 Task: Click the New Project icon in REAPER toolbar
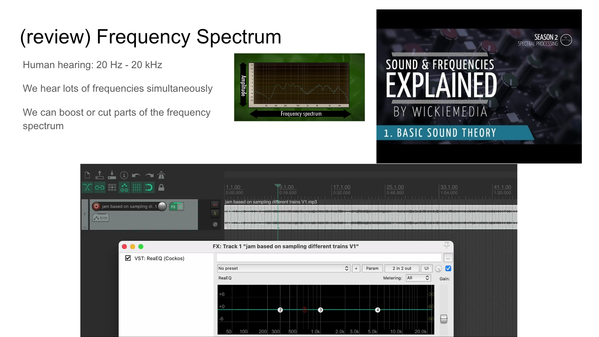tap(87, 175)
